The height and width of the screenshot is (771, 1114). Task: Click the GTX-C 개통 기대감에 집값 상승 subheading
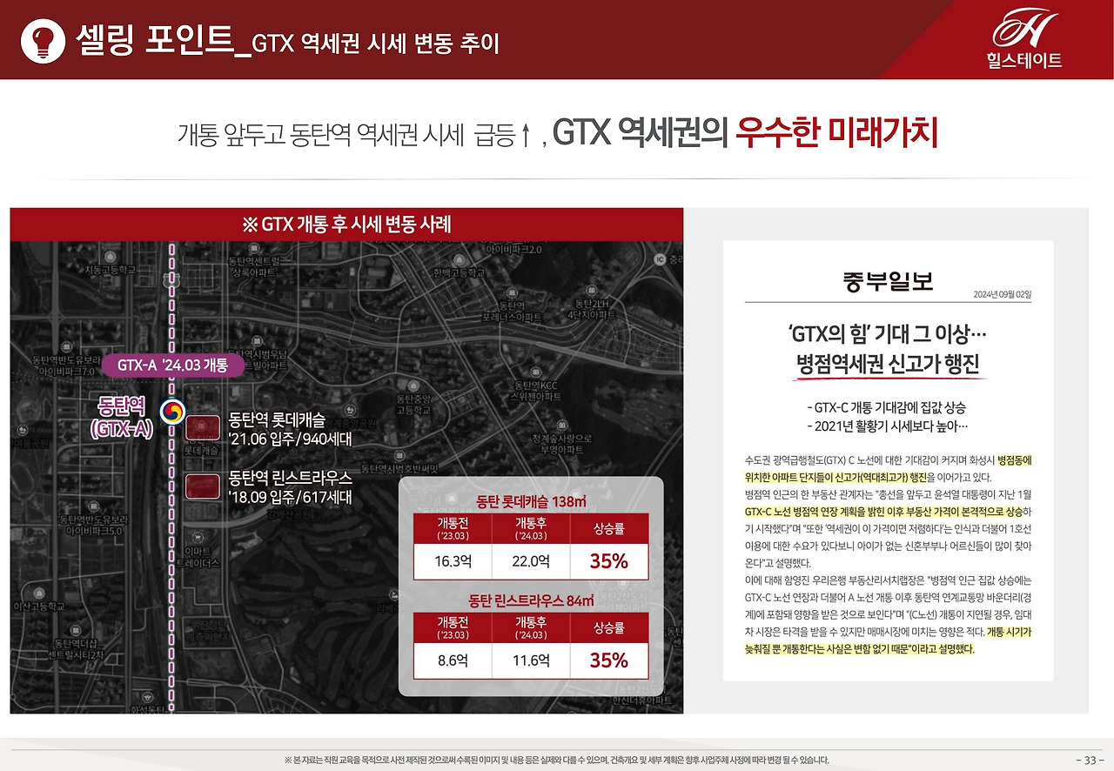[888, 407]
